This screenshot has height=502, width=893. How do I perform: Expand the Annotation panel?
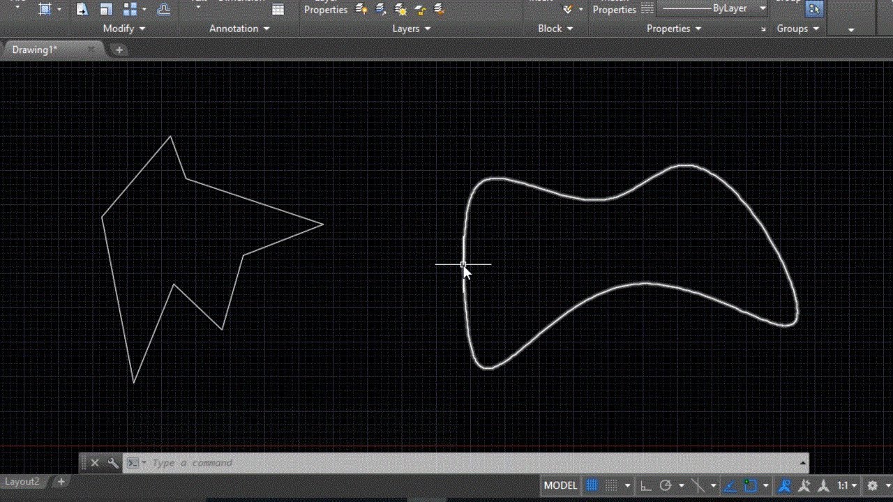[x=239, y=29]
